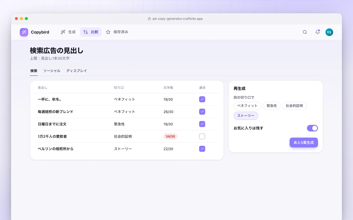Open the 保存済み nav item
The height and width of the screenshot is (220, 353).
click(x=117, y=32)
